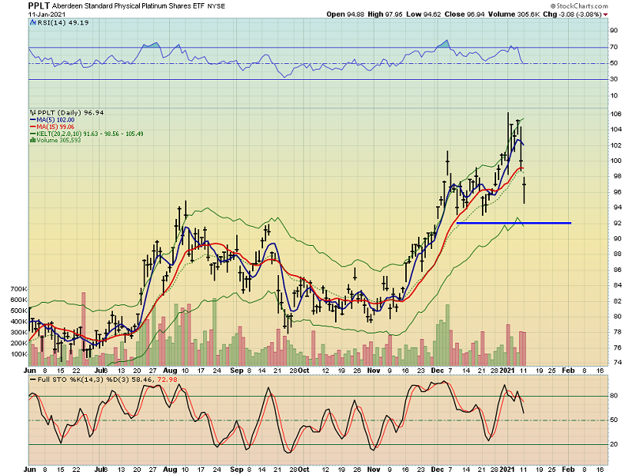This screenshot has width=632, height=475.
Task: Click the 106 level on the price axis
Action: [615, 114]
